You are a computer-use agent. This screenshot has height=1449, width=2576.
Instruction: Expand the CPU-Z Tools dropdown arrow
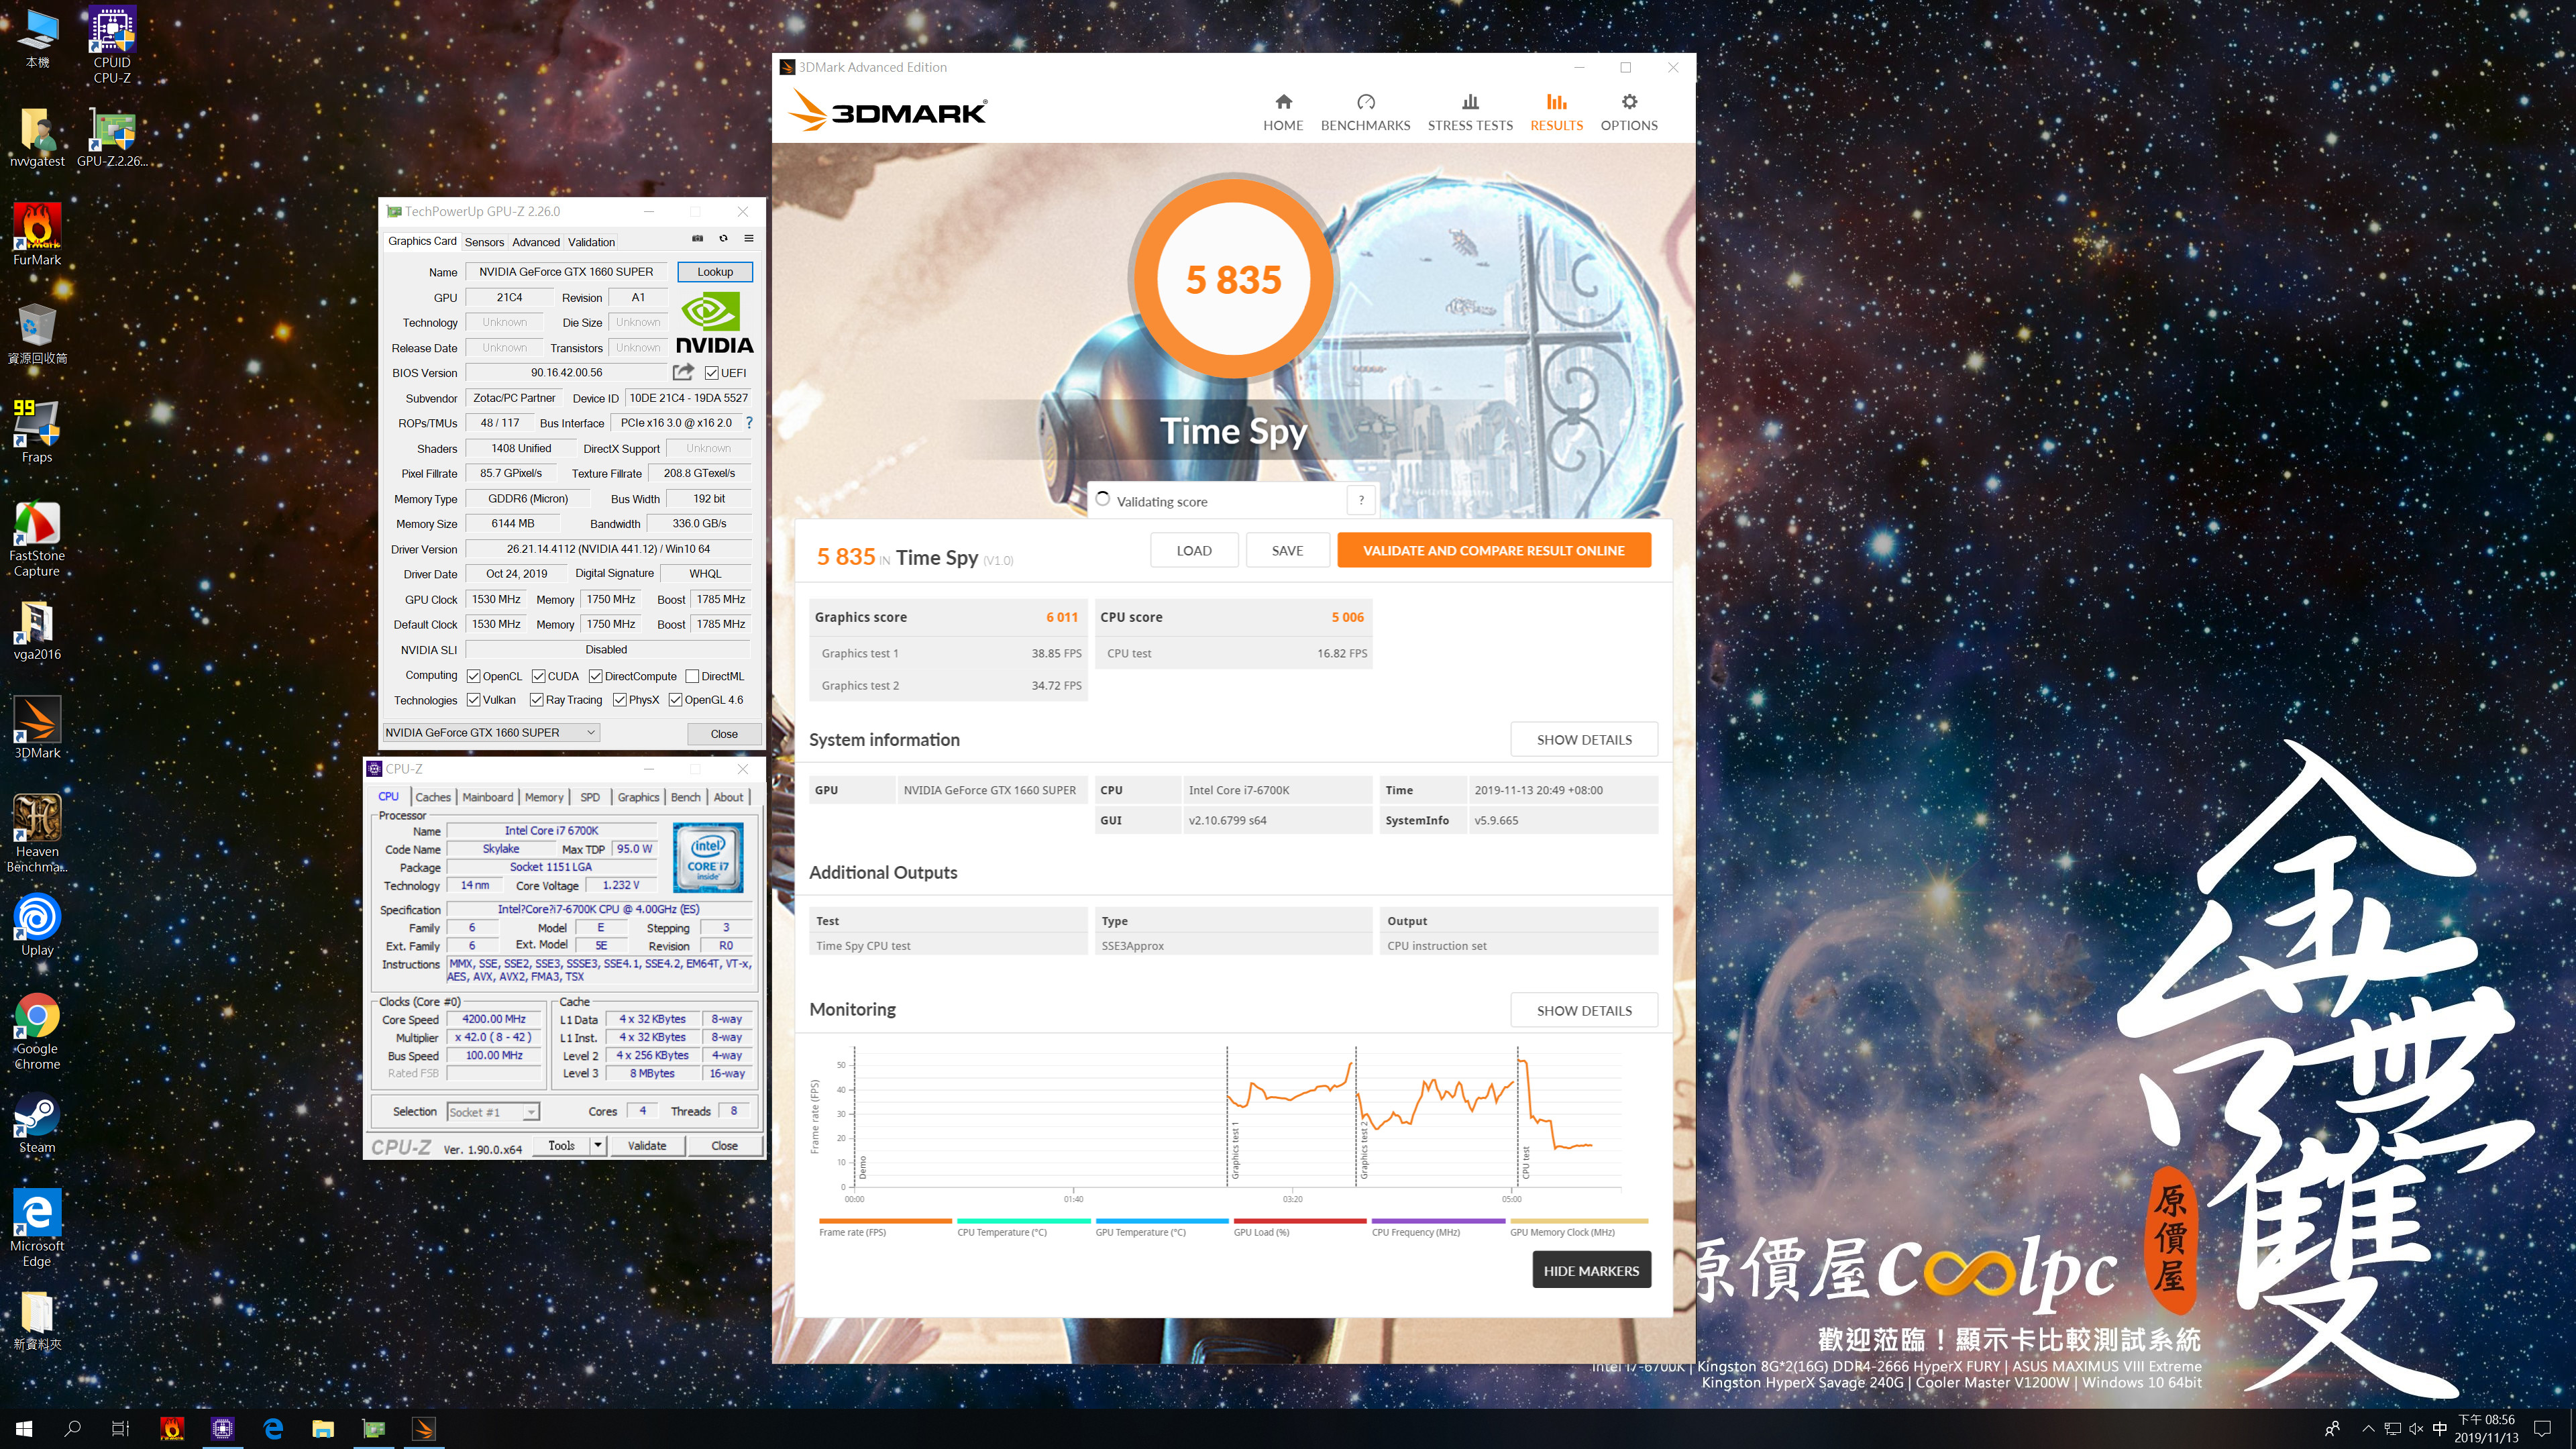point(597,1145)
